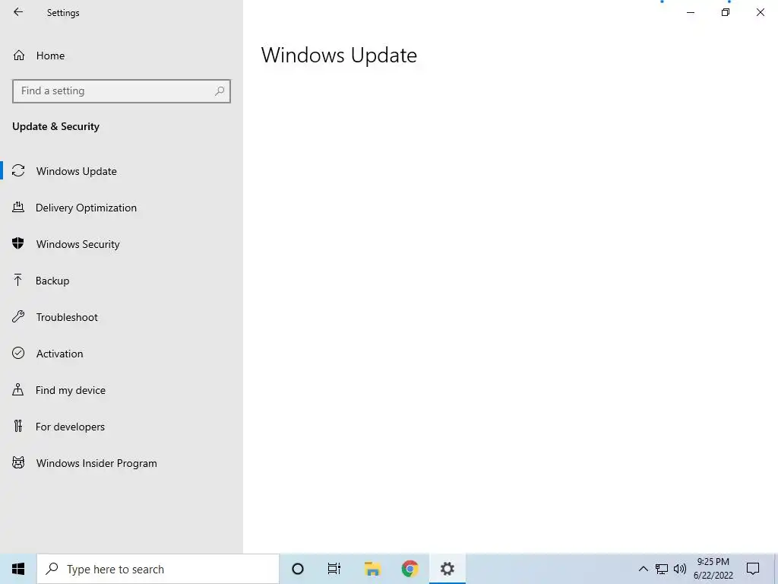Click the Settings gear taskbar icon

[448, 569]
